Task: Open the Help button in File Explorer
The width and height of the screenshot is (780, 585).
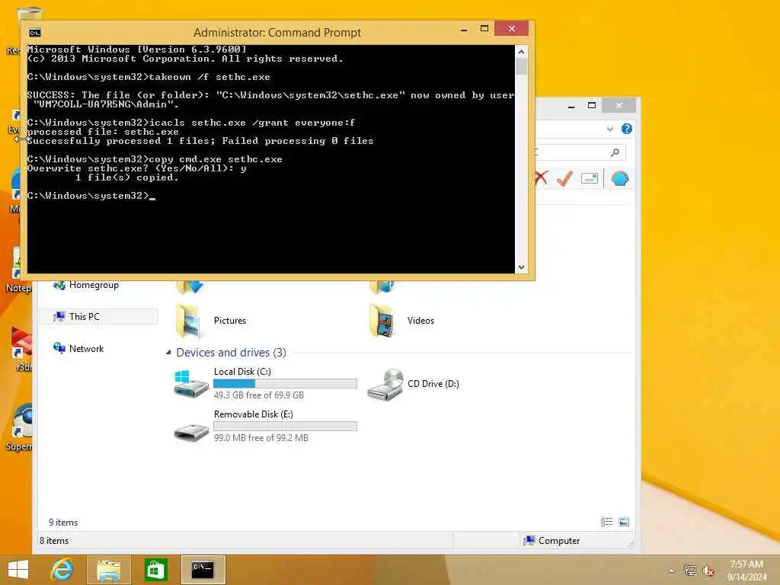Action: (627, 129)
